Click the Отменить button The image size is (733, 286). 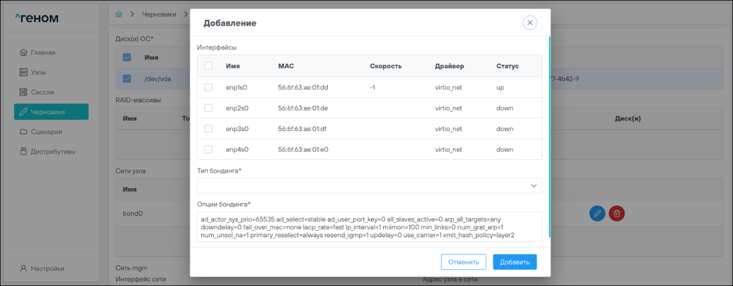(464, 262)
